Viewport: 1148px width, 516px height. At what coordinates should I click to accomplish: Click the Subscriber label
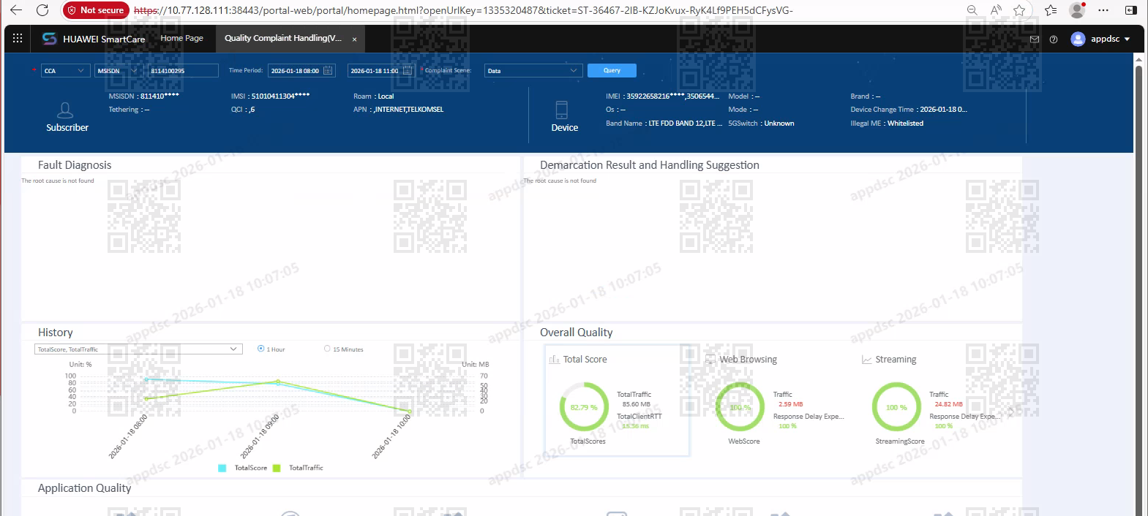pos(67,127)
